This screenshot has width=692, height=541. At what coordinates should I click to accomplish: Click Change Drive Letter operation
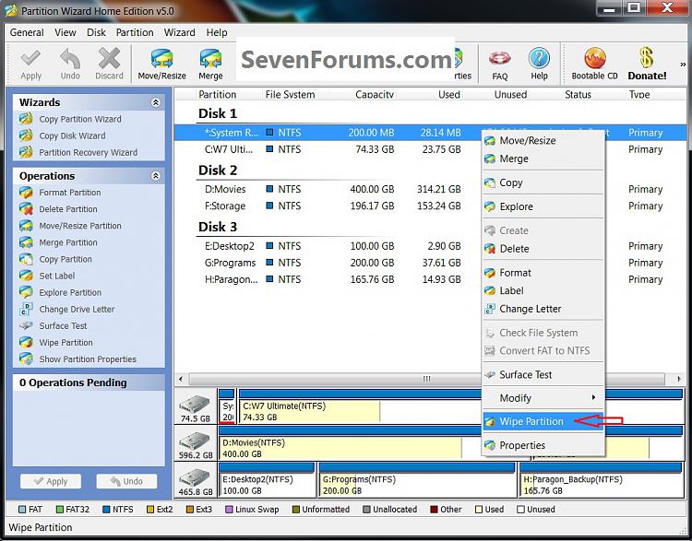pyautogui.click(x=77, y=310)
